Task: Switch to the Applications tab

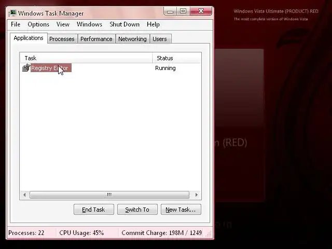Action: tap(29, 38)
